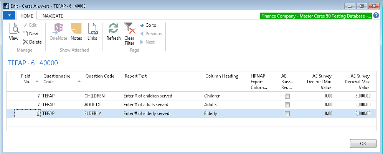Check AE Survey box for CHILDREN row
This screenshot has height=154, width=383.
pos(287,96)
